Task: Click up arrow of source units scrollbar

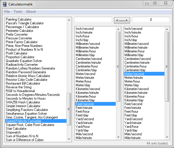Action: 118,29
